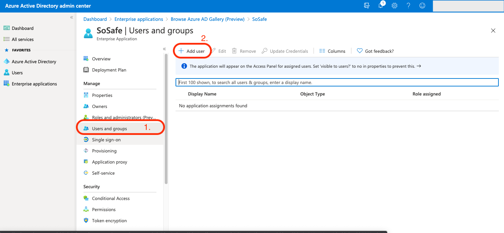
Task: Open the portal settings gear
Action: click(394, 6)
